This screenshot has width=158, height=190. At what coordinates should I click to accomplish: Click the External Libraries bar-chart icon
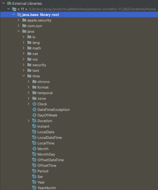coord(9,3)
